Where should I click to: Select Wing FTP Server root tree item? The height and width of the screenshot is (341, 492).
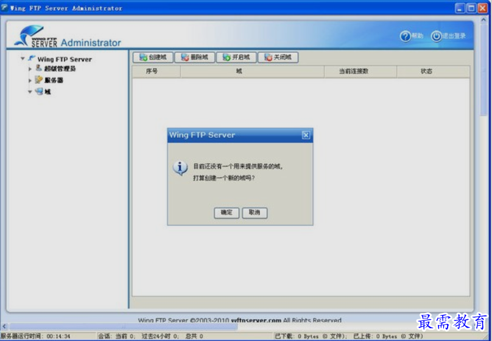click(x=65, y=59)
